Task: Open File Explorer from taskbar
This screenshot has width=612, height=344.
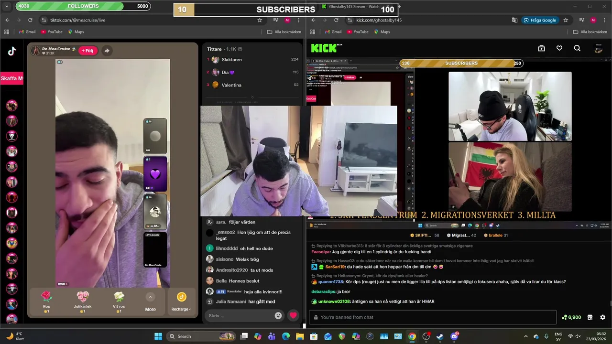Action: [300, 336]
